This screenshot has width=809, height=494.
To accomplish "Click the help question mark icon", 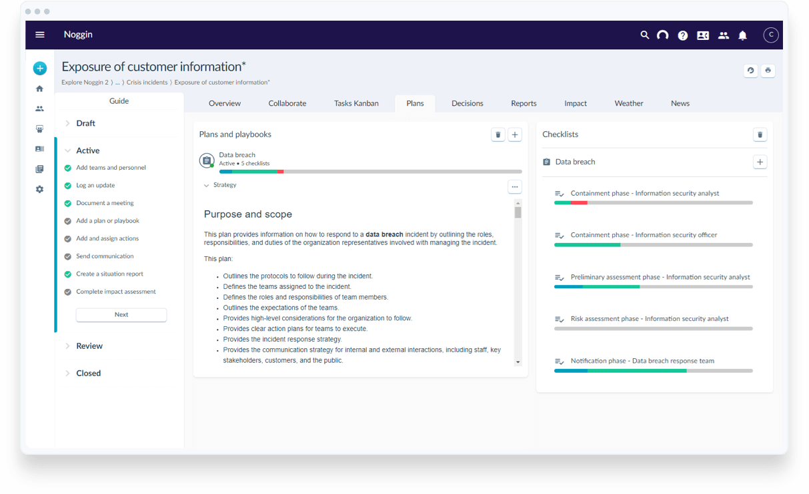I will (x=682, y=35).
